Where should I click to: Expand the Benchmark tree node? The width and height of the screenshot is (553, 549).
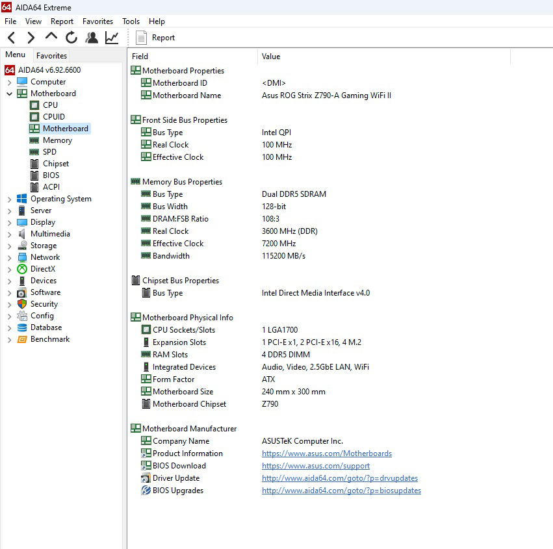pyautogui.click(x=10, y=340)
